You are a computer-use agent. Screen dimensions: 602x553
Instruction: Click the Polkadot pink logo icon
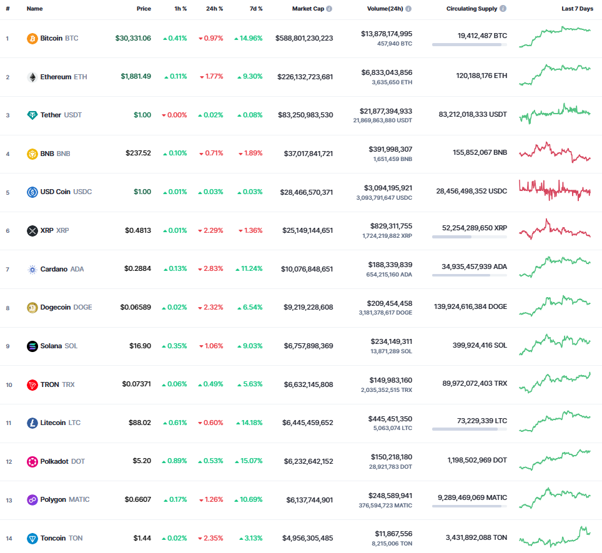click(x=32, y=461)
